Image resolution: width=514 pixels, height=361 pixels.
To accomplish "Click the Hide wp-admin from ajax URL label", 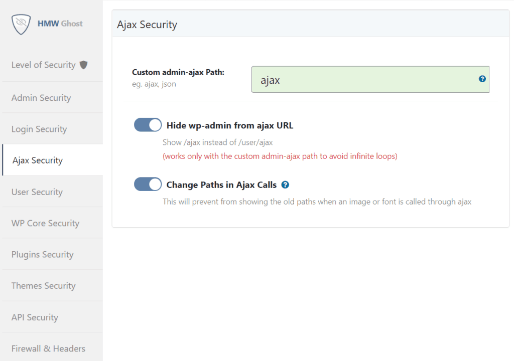I will click(229, 125).
